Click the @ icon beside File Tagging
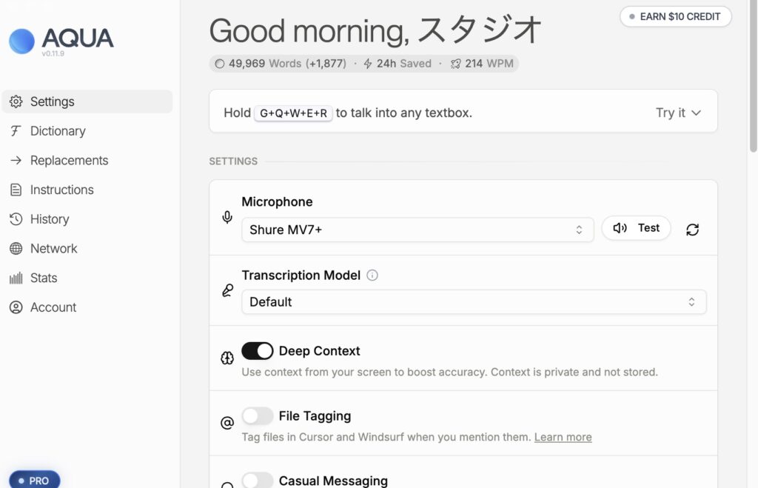 point(227,423)
